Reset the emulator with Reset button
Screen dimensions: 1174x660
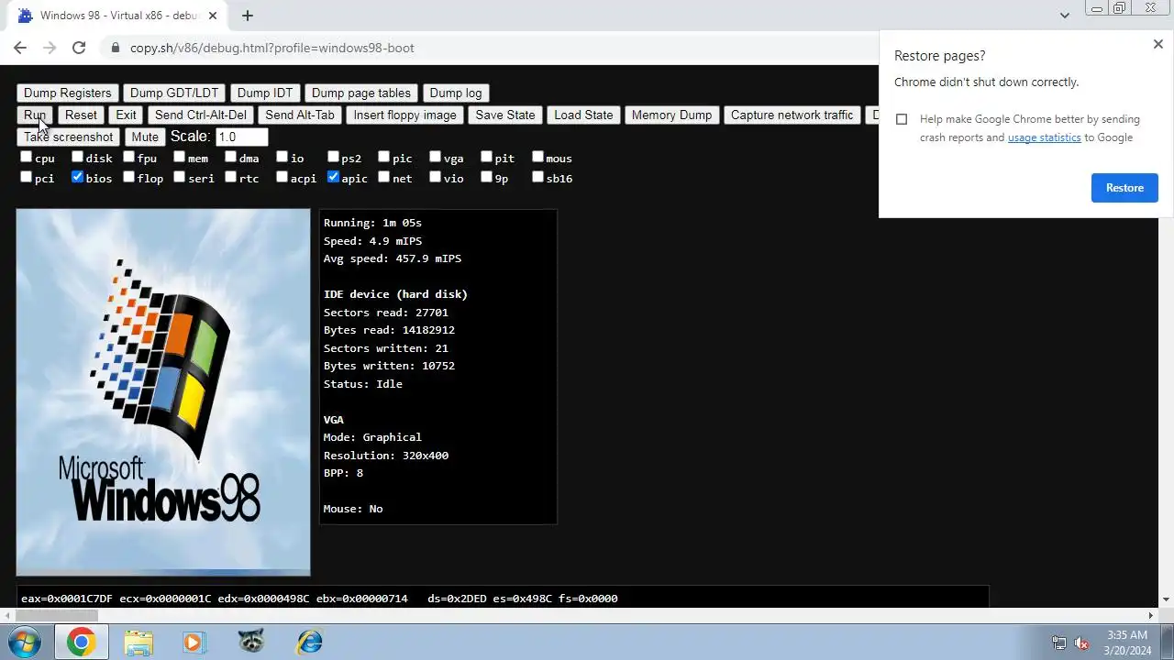click(x=81, y=115)
